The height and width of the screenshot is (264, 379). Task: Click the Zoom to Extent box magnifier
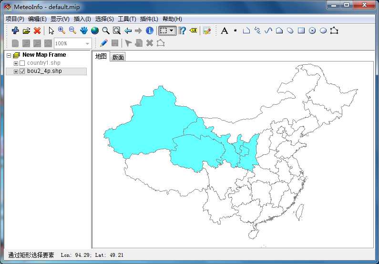pos(117,30)
